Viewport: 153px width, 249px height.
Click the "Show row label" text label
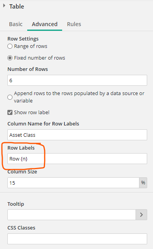coord(31,113)
